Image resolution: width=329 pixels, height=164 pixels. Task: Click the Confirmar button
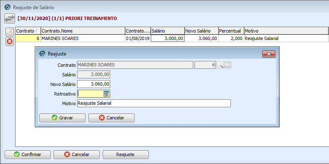(28, 154)
